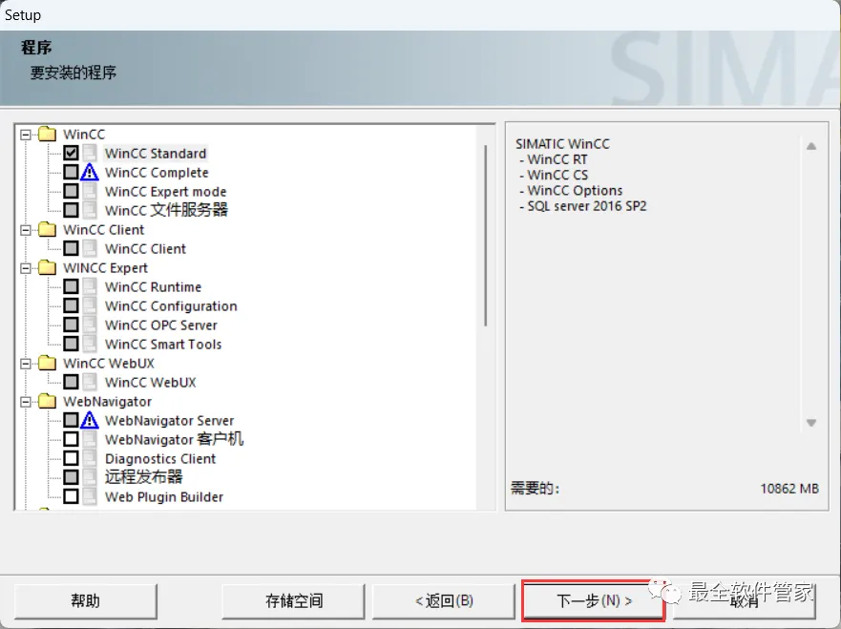Click the WinCC folder icon
This screenshot has height=629, width=841.
pyautogui.click(x=47, y=134)
